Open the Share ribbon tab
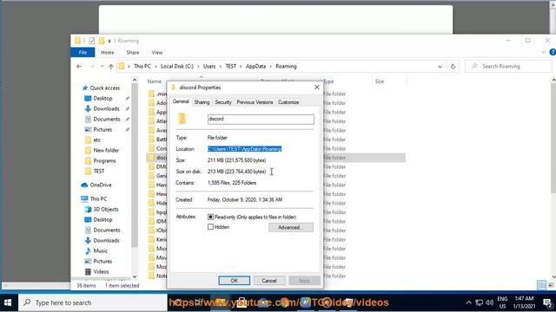The height and width of the screenshot is (312, 556). pyautogui.click(x=133, y=52)
